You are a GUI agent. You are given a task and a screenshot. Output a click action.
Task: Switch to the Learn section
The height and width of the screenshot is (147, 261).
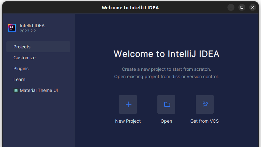[x=38, y=79]
